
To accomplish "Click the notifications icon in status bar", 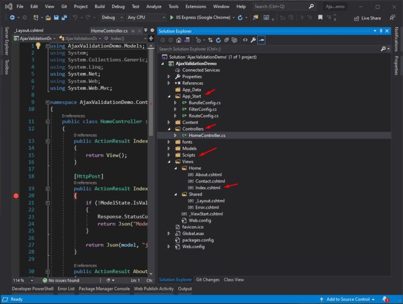I will [386, 299].
